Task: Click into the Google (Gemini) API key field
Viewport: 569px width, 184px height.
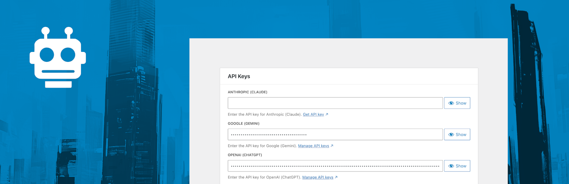Action: 335,135
